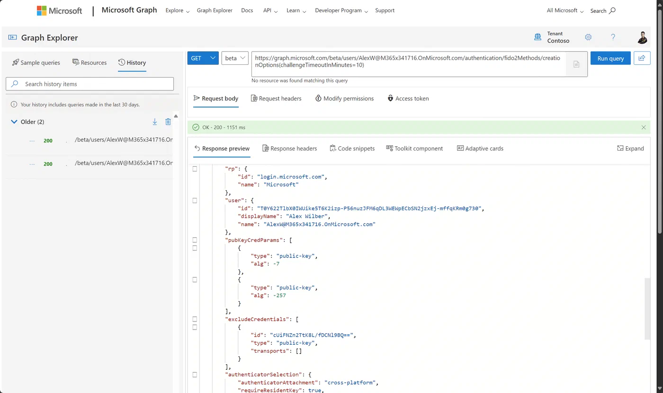
Task: Open Toolkit component tab
Action: point(415,148)
